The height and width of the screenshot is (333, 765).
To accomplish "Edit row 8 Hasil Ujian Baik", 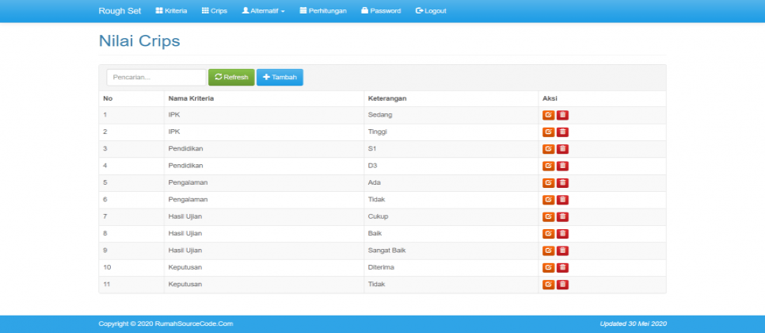I will 548,234.
